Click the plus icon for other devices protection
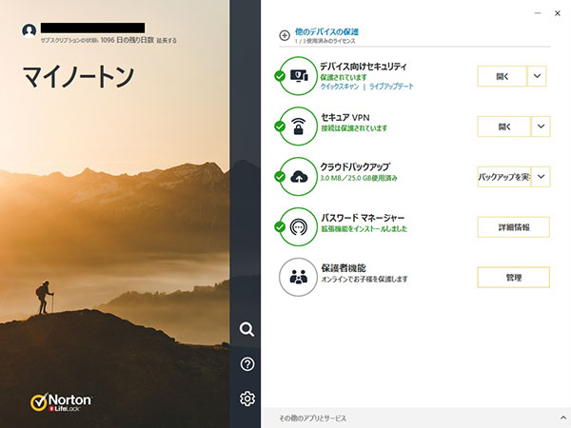The image size is (571, 428). (285, 36)
